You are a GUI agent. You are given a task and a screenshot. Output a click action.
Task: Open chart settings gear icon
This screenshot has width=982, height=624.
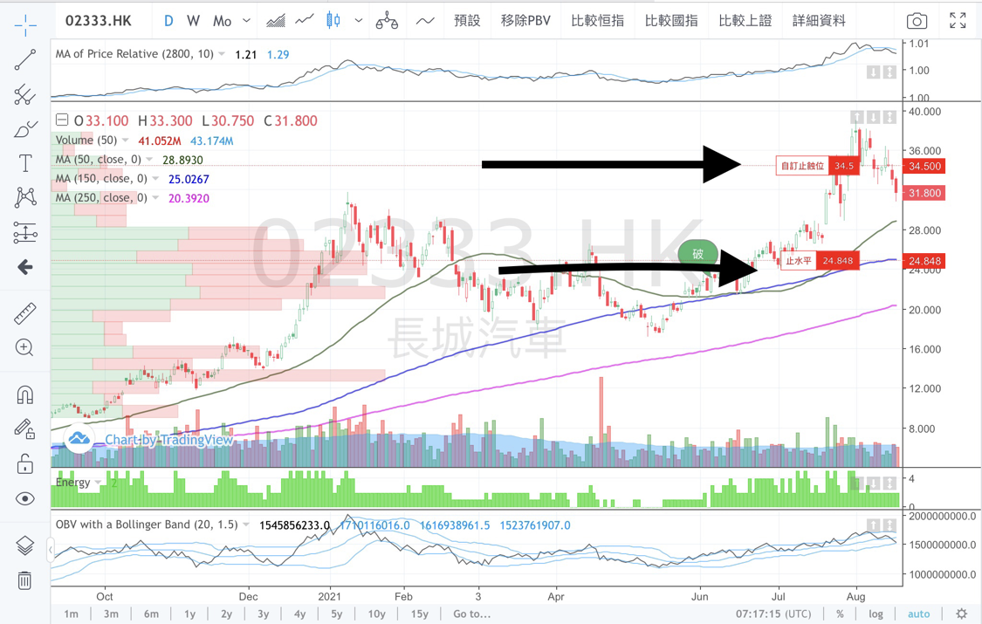click(x=961, y=614)
